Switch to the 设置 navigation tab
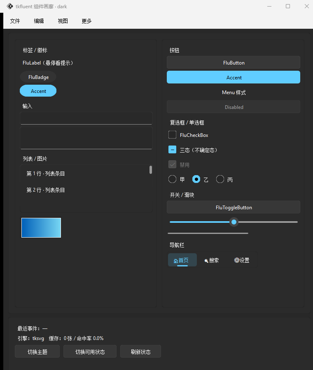This screenshot has height=370, width=313. pos(242,260)
